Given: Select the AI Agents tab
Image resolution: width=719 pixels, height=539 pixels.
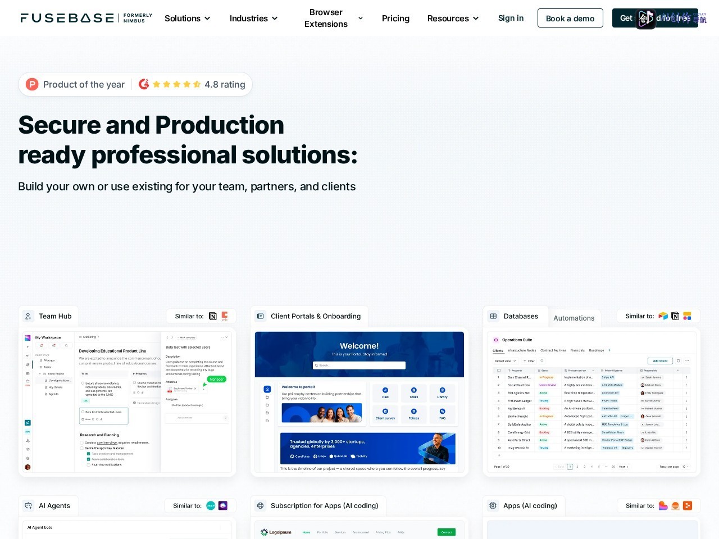Looking at the screenshot, I should [48, 505].
